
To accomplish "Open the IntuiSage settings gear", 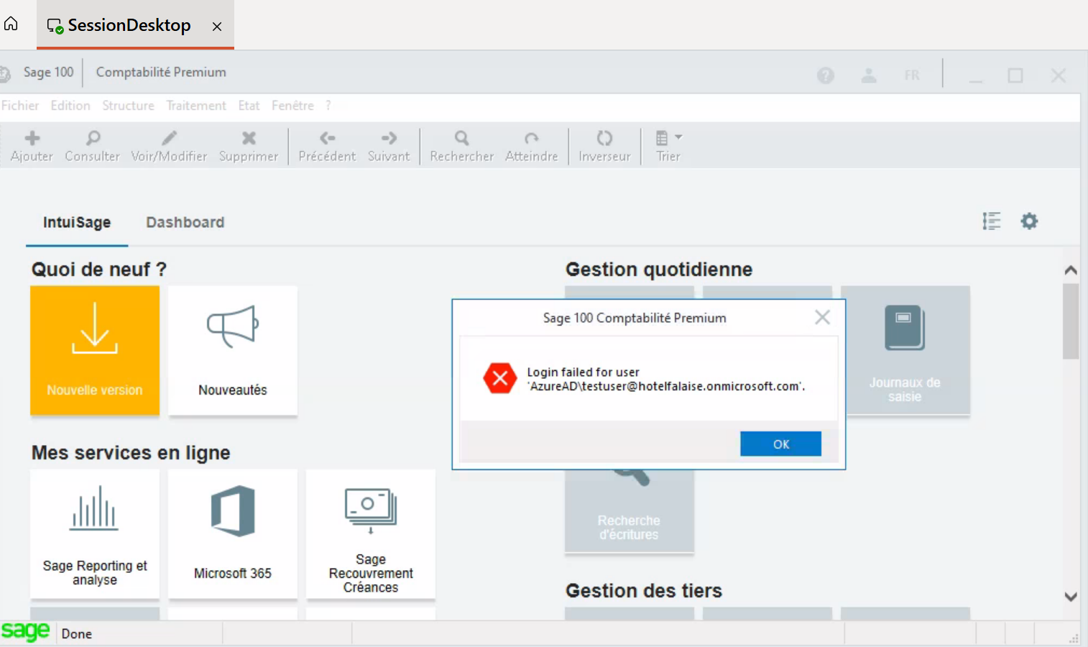I will [1029, 221].
